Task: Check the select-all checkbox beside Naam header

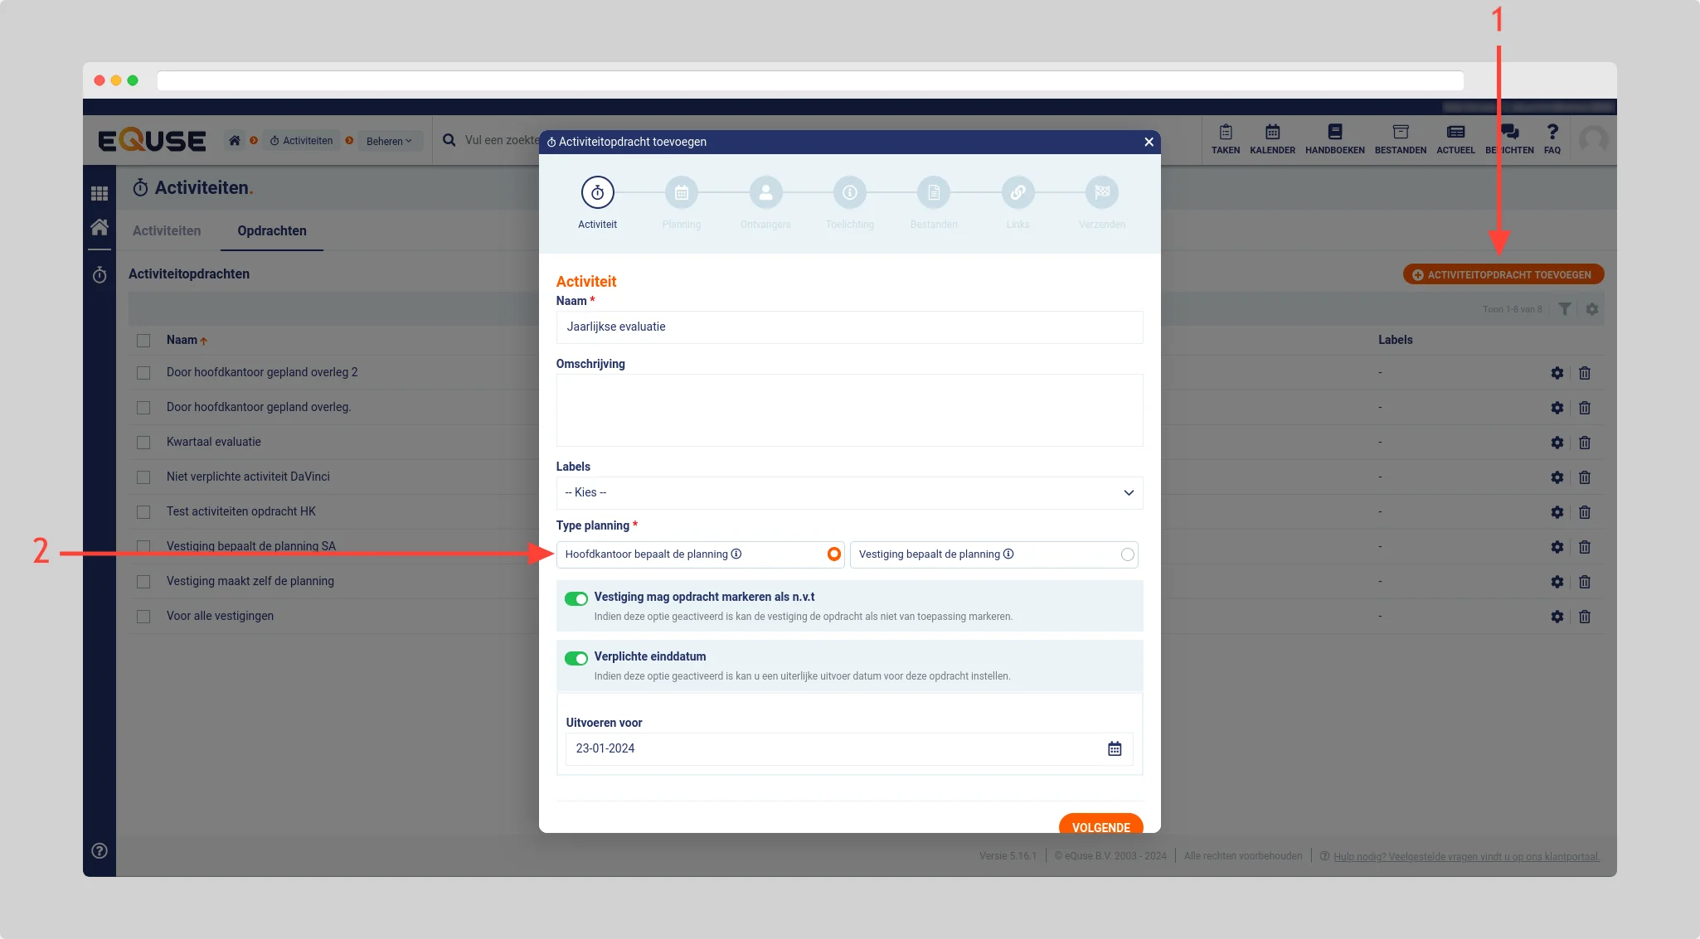Action: [143, 341]
